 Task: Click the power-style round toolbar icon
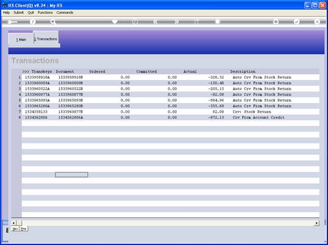[x=135, y=21]
